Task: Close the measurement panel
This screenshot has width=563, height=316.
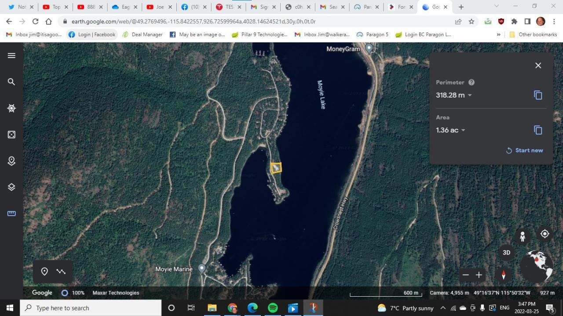Action: coord(538,65)
